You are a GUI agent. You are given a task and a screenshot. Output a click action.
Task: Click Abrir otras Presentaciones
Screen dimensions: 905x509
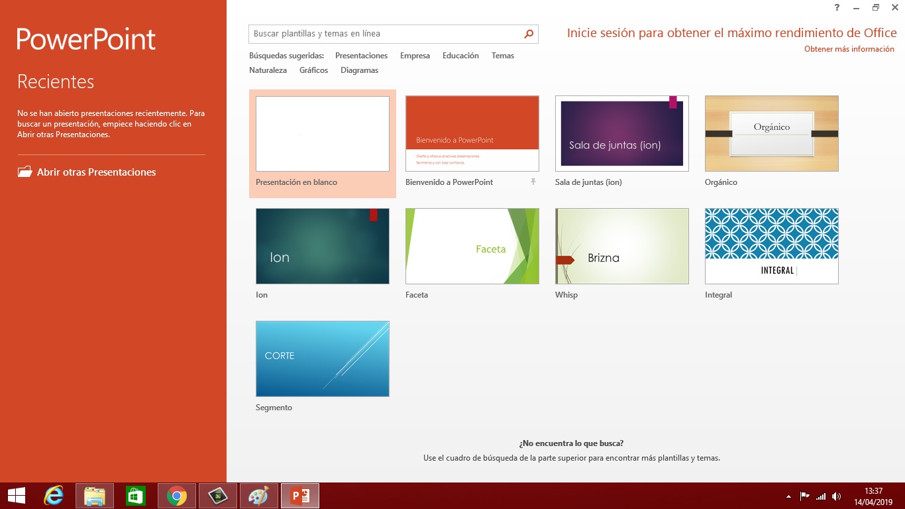point(95,172)
